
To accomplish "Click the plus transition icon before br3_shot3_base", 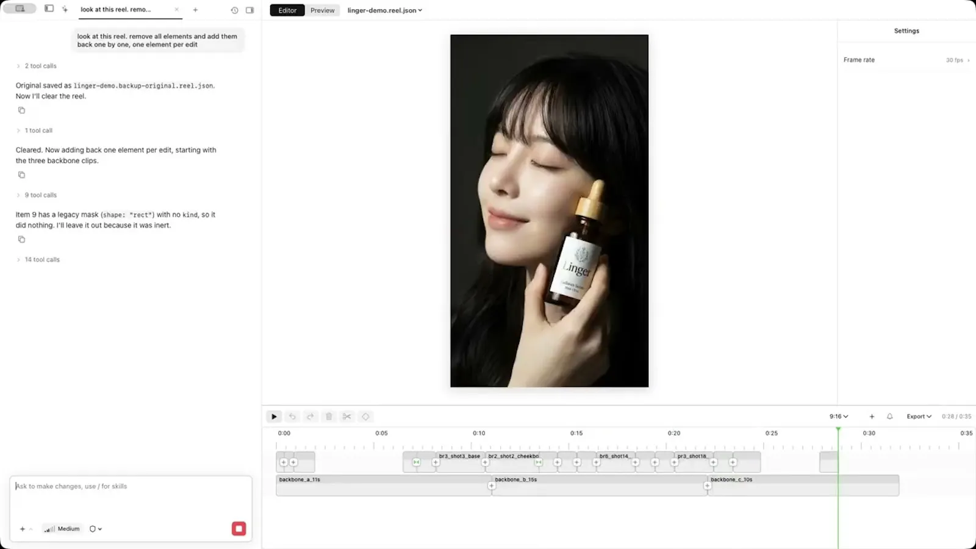I will (x=436, y=462).
